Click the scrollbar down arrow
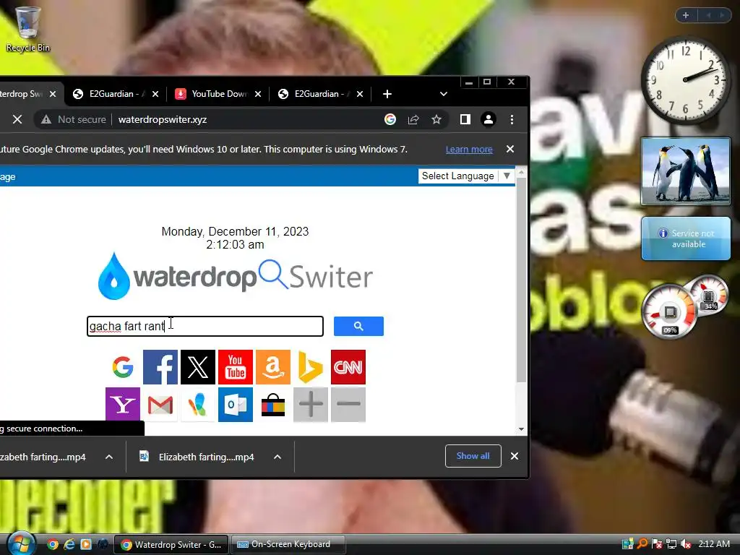Image resolution: width=740 pixels, height=555 pixels. coord(521,429)
